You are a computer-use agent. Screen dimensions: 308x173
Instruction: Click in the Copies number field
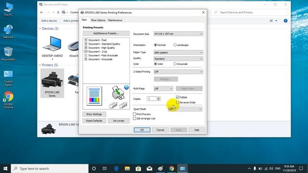coord(152,99)
